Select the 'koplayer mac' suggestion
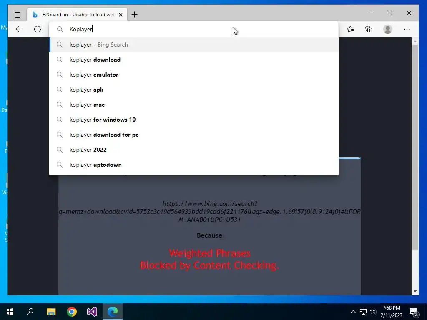 194,105
